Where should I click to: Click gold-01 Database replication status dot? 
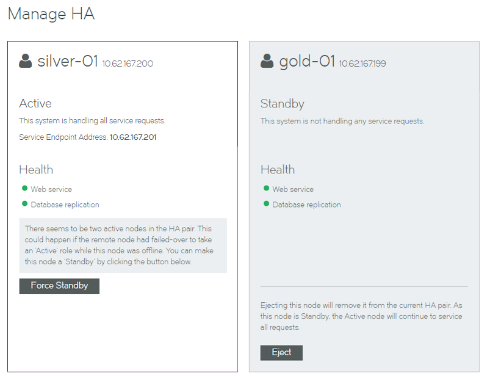click(266, 204)
